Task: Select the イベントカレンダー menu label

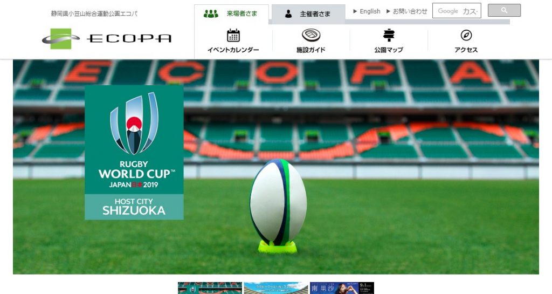Action: pyautogui.click(x=233, y=50)
